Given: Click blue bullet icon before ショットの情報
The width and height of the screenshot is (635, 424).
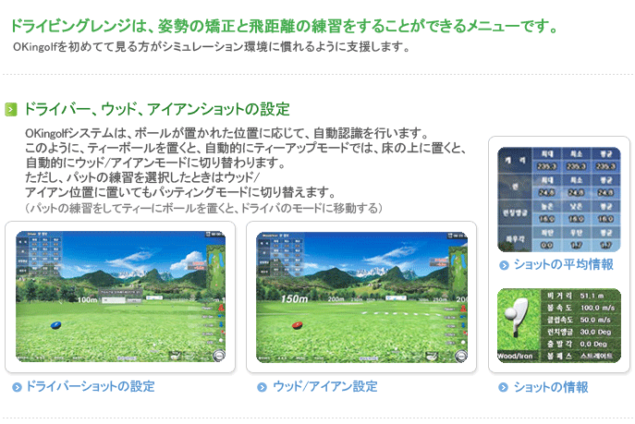Looking at the screenshot, I should [x=503, y=387].
